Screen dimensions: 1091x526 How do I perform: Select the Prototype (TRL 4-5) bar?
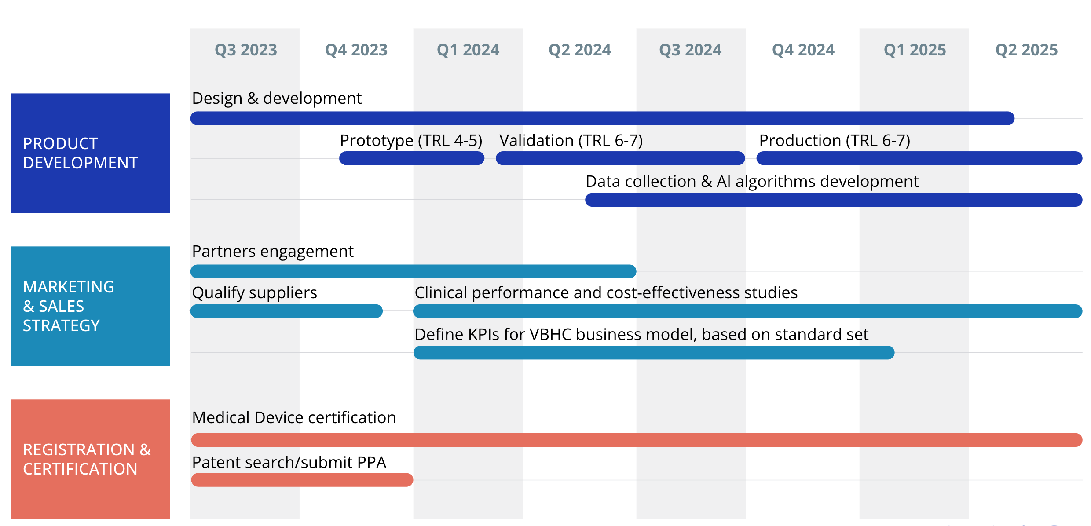point(412,158)
